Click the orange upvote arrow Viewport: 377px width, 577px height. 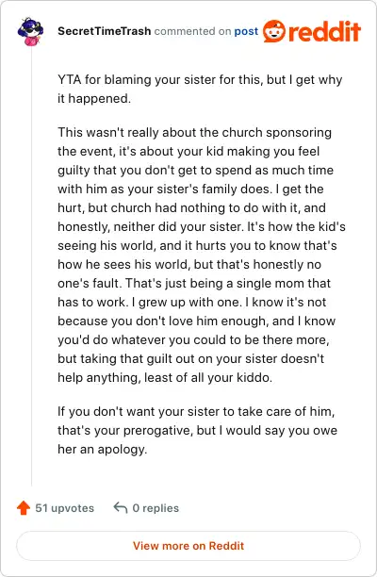pyautogui.click(x=24, y=508)
